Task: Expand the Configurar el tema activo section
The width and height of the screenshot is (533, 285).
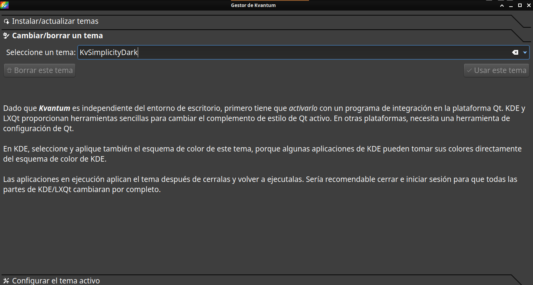Action: point(56,281)
